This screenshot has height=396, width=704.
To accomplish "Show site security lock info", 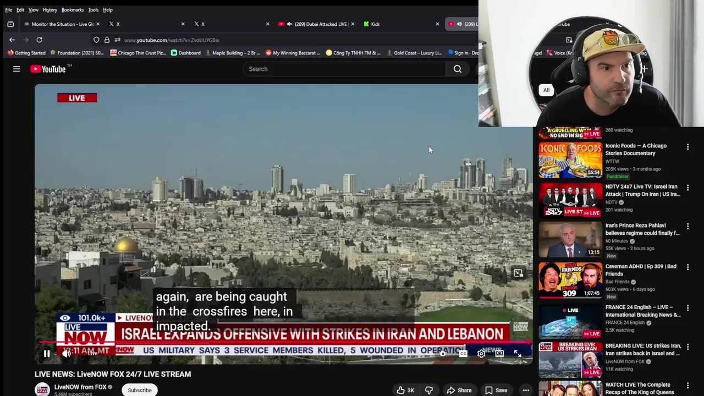I will click(x=107, y=40).
